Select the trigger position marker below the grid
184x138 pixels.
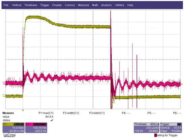(x=23, y=110)
